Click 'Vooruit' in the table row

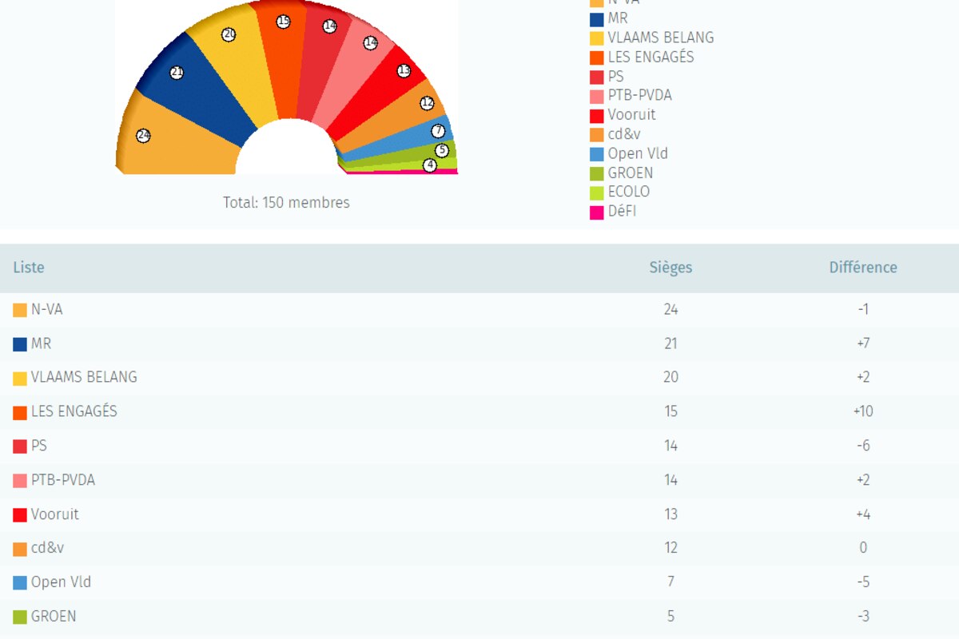tap(55, 514)
